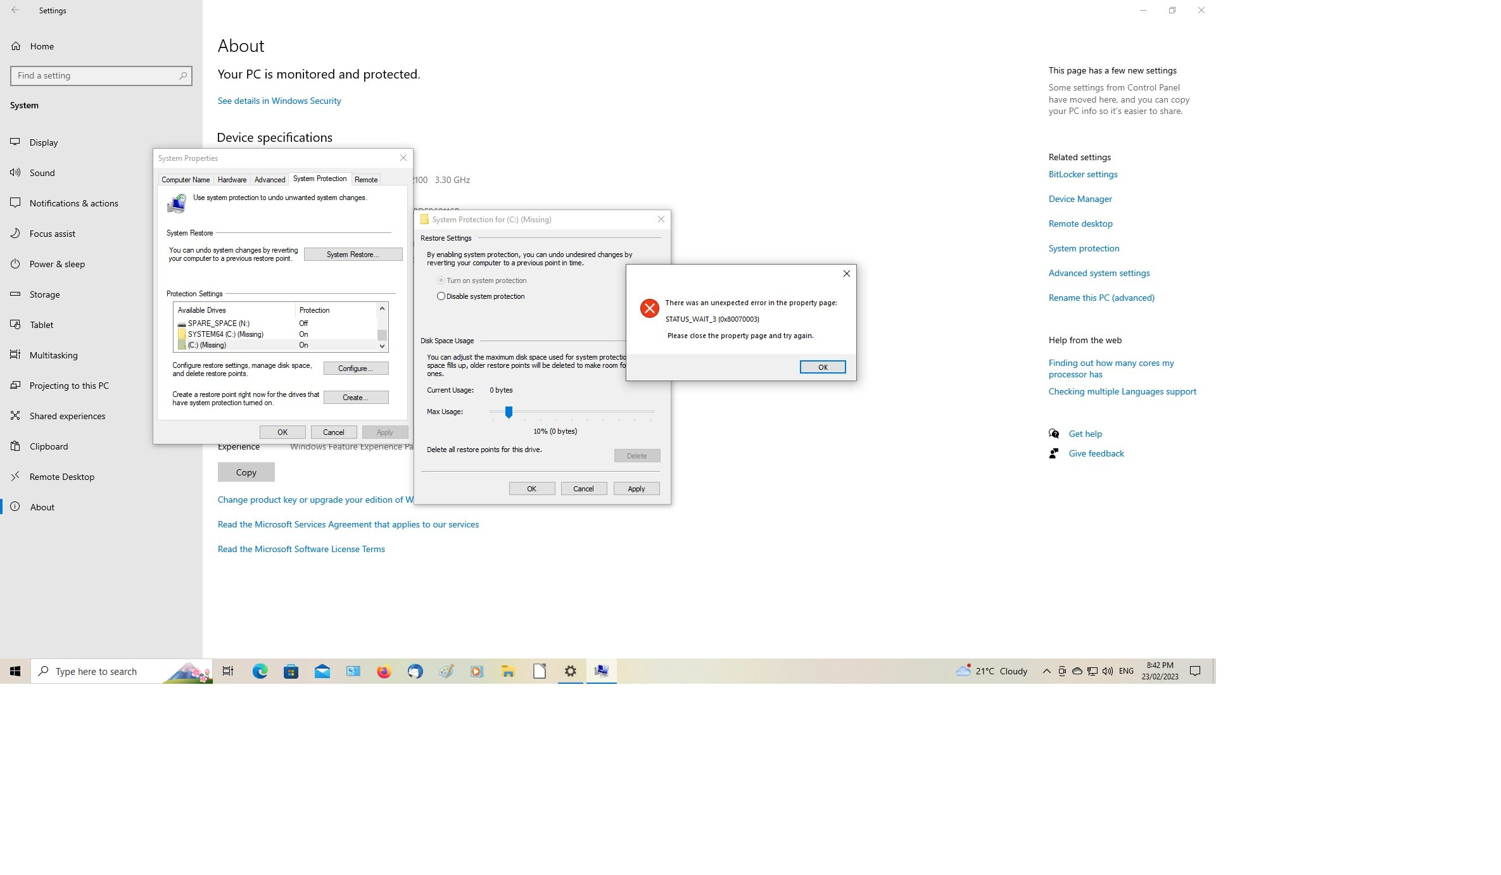The image size is (1501, 875).
Task: Open the BitLocker settings link
Action: pos(1082,174)
